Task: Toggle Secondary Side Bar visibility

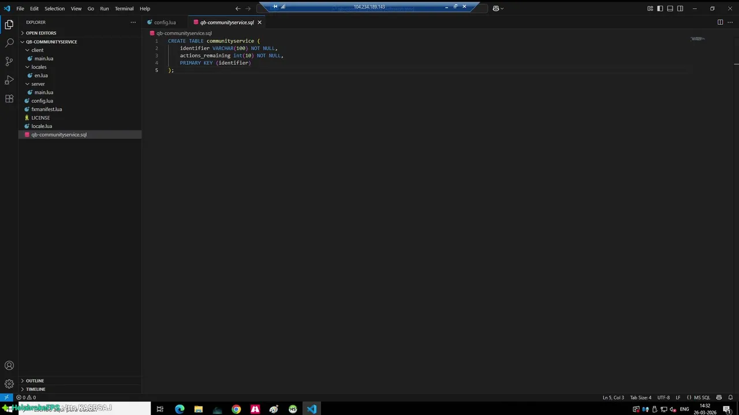Action: [680, 9]
